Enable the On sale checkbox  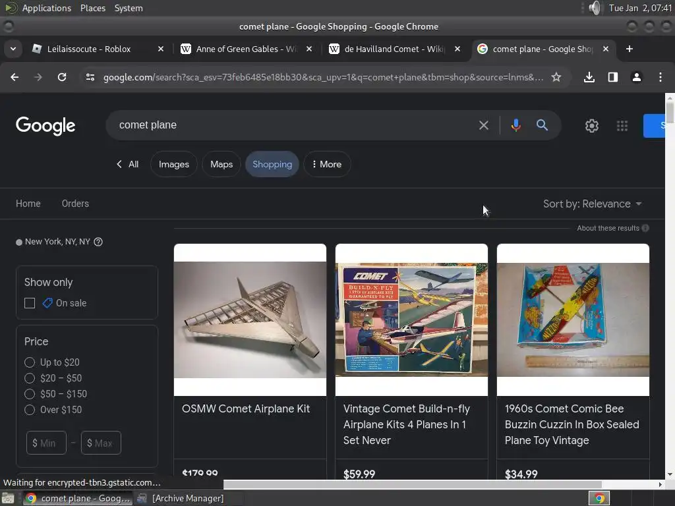(x=30, y=303)
